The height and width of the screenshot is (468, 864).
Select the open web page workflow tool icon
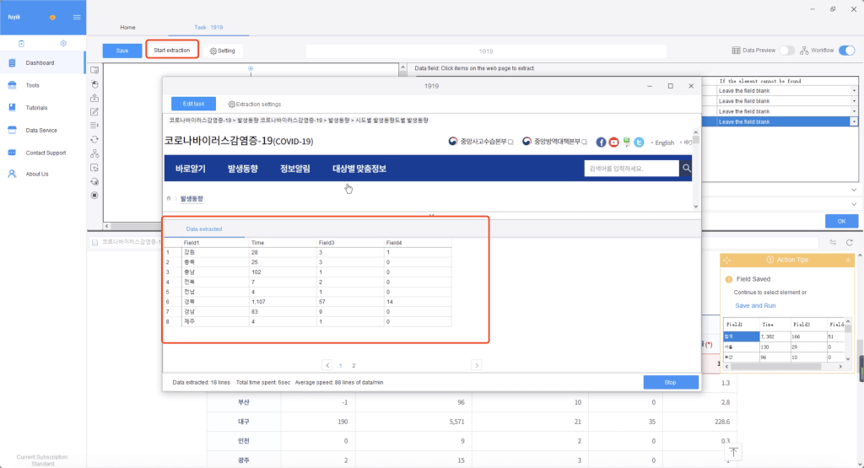point(94,71)
